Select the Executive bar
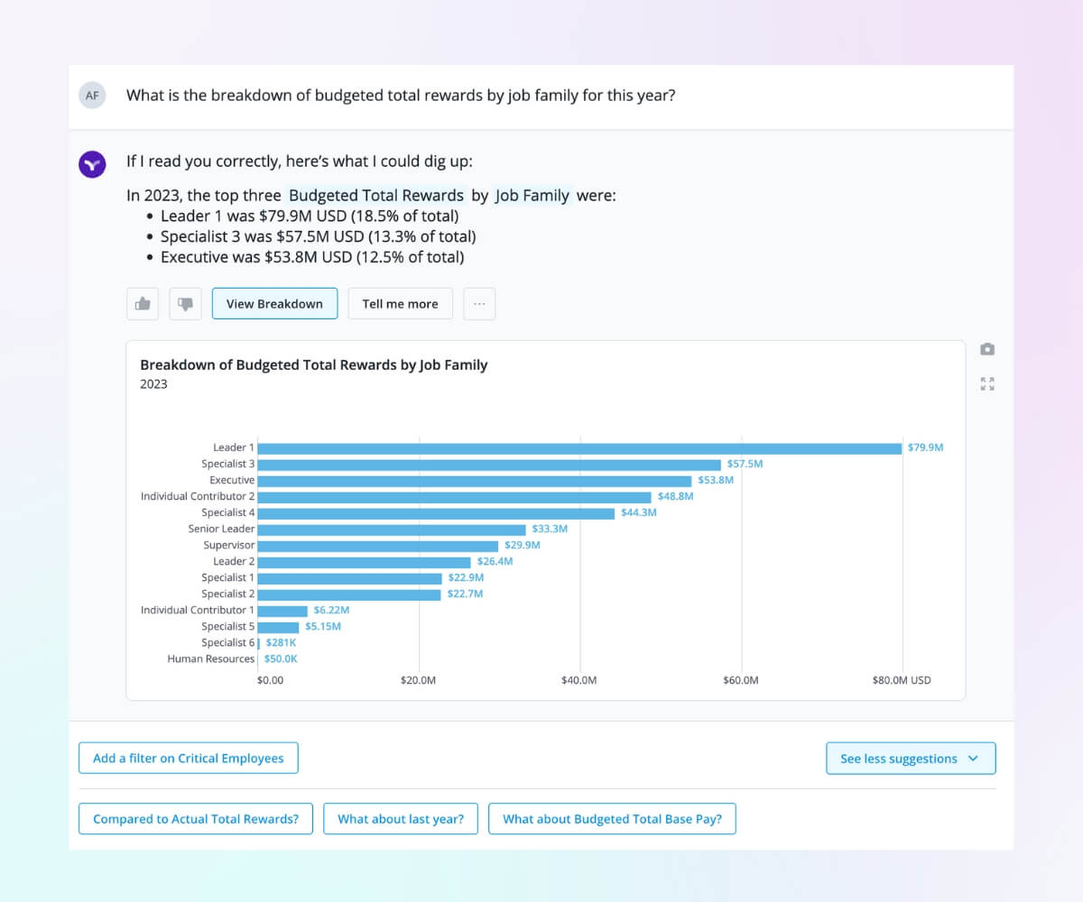The image size is (1083, 902). tap(475, 481)
